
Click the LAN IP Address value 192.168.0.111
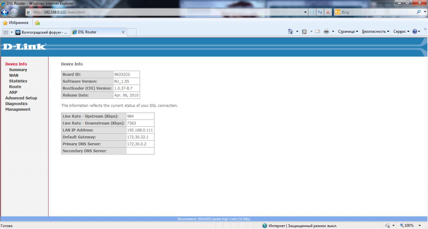(140, 130)
